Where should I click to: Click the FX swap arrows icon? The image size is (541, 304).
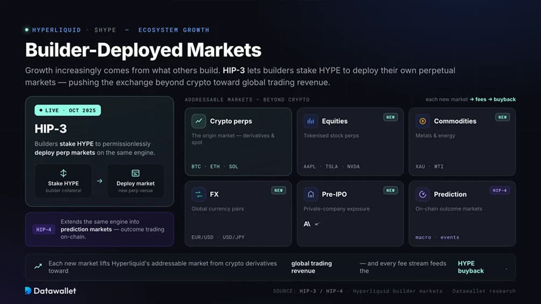click(x=199, y=194)
